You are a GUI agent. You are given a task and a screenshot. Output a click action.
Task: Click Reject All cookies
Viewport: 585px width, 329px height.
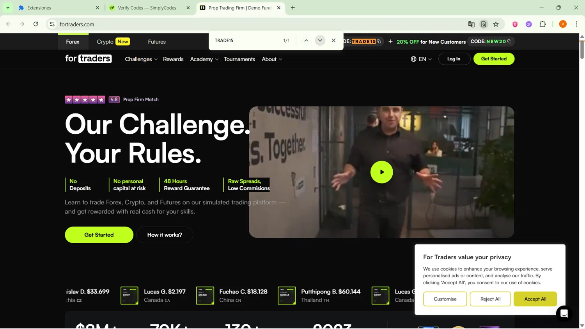pos(490,299)
